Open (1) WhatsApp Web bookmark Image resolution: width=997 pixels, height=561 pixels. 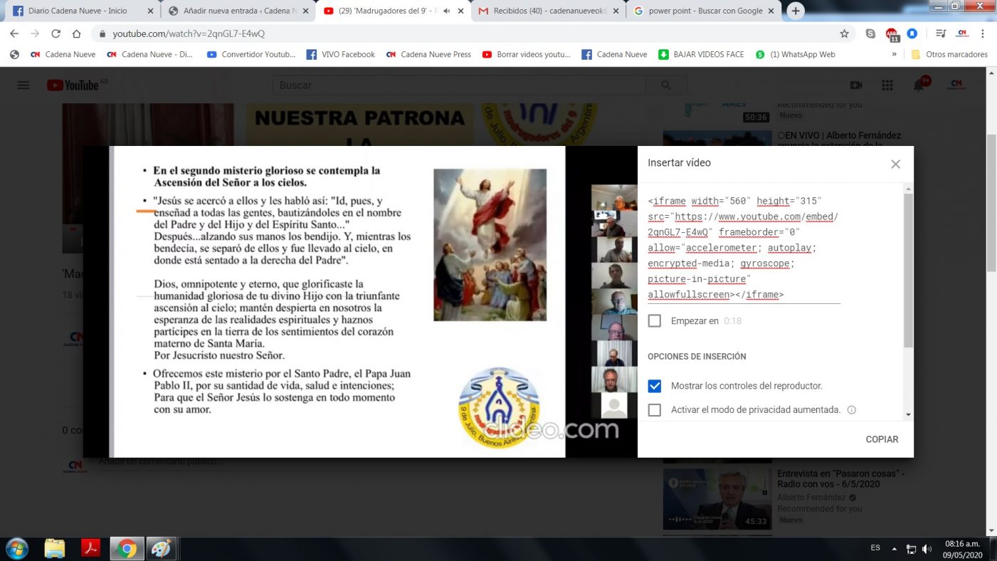coord(796,54)
